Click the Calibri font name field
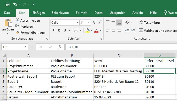Screen dimensions: 177x101 (63, 23)
